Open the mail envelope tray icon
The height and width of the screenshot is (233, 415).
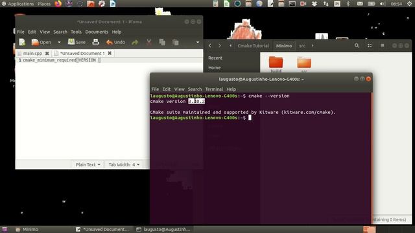(360, 3)
